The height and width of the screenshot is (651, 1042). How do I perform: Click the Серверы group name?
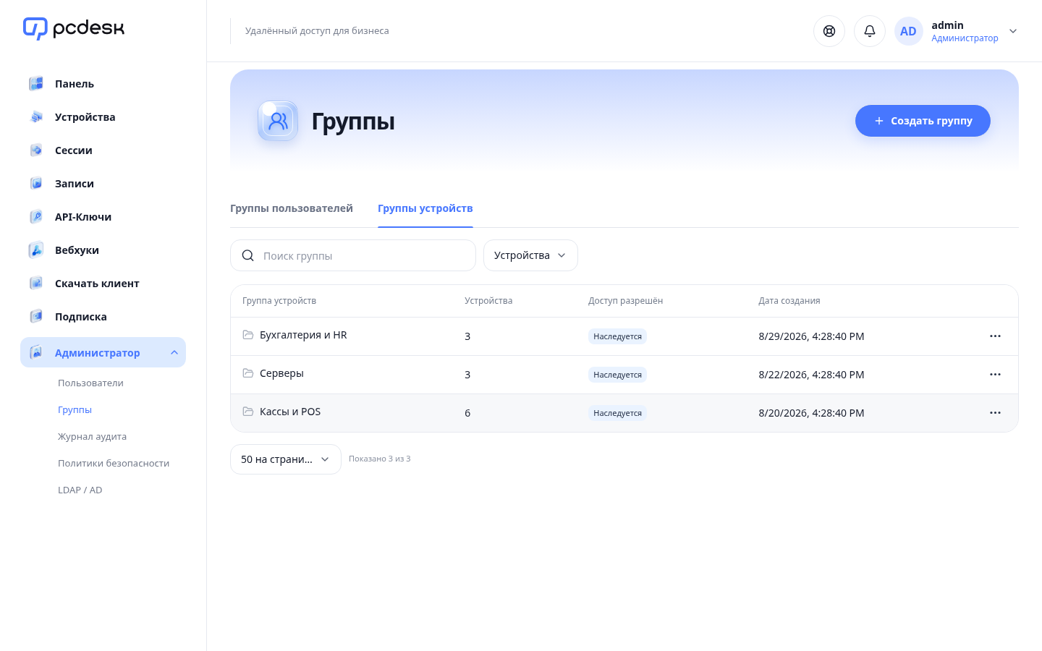pyautogui.click(x=281, y=373)
